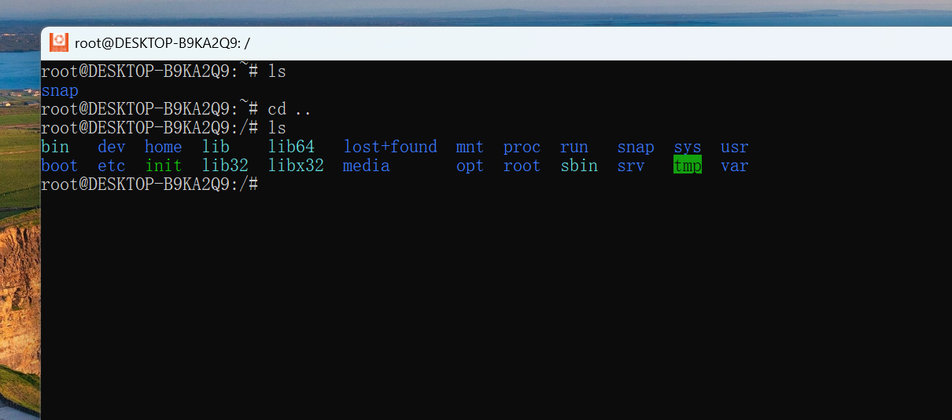Click the highlighted tmp directory name
Viewport: 952px width, 420px height.
tap(688, 166)
